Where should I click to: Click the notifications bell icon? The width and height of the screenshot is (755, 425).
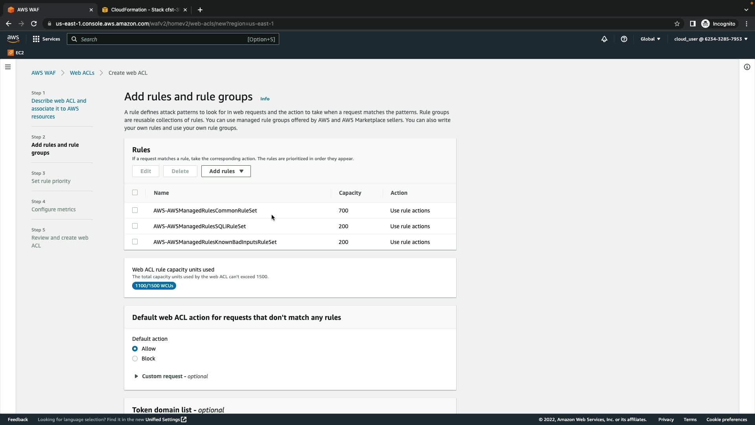(604, 39)
